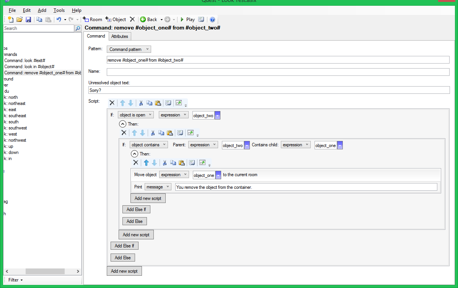This screenshot has height=288, width=458.
Task: Open the 'message' dropdown next to Print
Action: pyautogui.click(x=158, y=187)
